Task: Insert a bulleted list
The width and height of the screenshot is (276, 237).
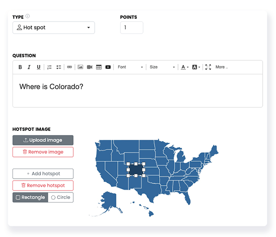Action: 58,67
